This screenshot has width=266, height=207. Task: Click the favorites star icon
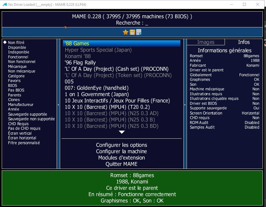click(x=125, y=32)
